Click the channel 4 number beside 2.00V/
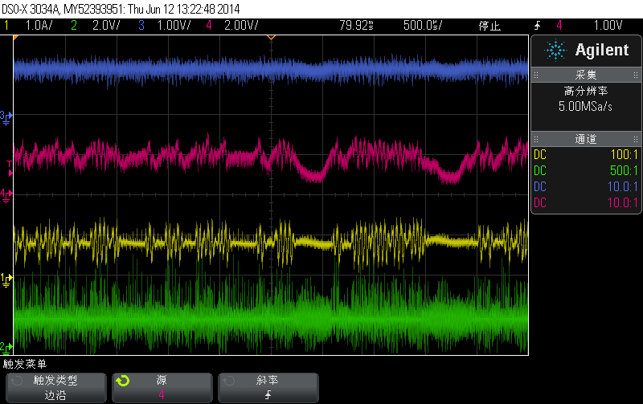 (x=209, y=26)
